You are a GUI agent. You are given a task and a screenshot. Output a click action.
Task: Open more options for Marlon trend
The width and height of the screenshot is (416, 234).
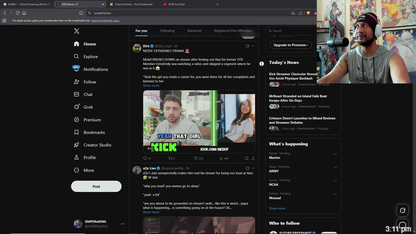coord(335,154)
